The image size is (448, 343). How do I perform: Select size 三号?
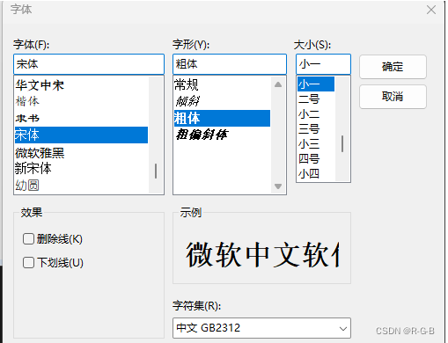coord(316,129)
